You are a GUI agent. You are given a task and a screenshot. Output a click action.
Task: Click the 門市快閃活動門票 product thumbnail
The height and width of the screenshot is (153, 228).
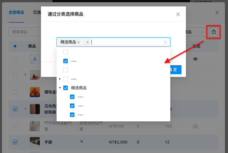(x=35, y=126)
